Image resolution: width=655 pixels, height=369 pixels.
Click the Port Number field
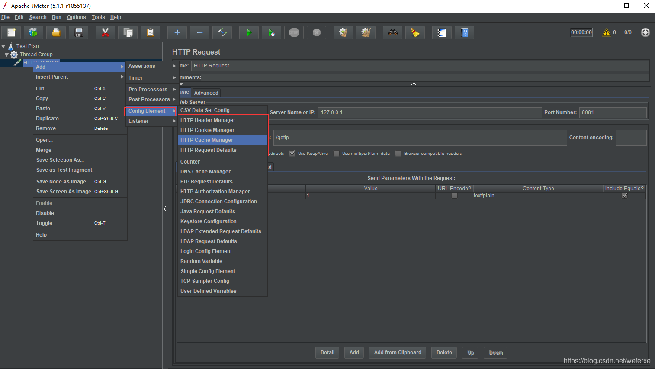(x=613, y=112)
